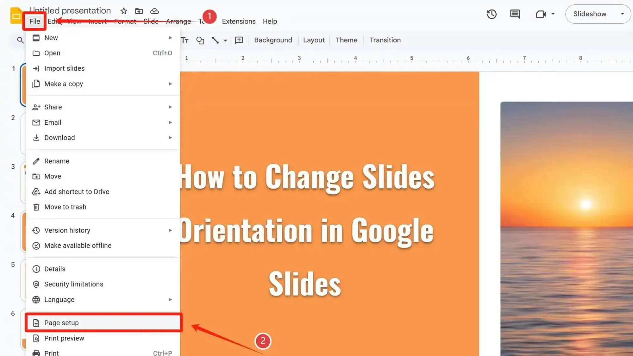Screen dimensions: 633x356
Task: Open the Slideshow options dropdown
Action: (622, 14)
